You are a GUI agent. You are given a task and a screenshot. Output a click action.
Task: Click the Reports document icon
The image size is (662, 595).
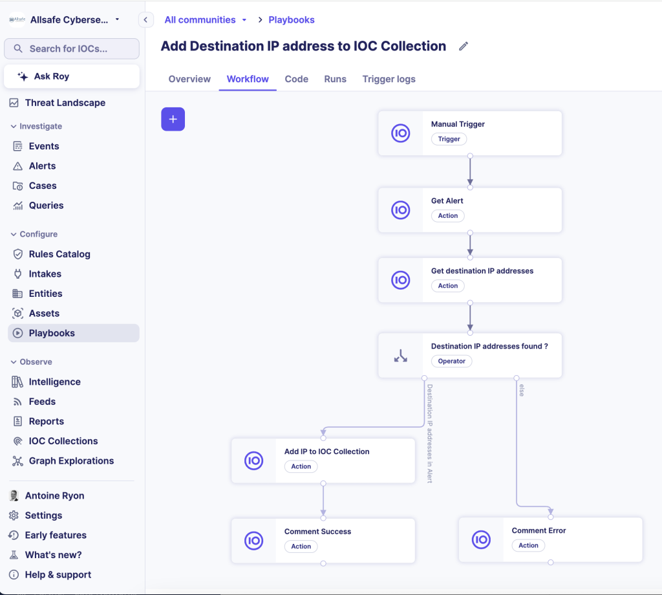point(17,421)
